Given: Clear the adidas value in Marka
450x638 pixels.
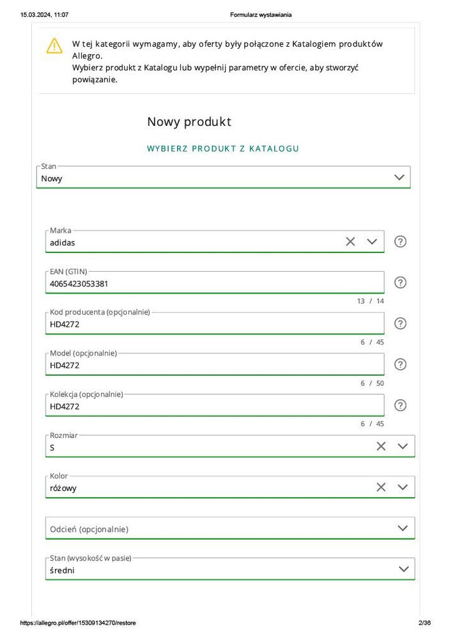Looking at the screenshot, I should pyautogui.click(x=350, y=242).
